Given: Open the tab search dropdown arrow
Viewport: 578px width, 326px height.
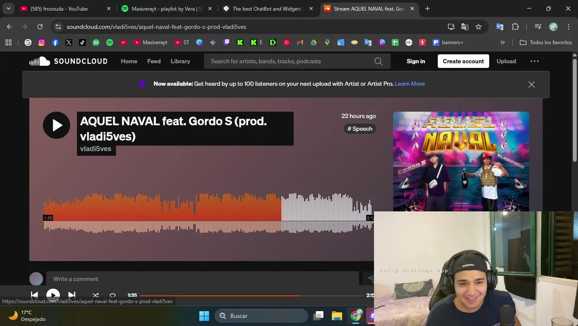Looking at the screenshot, I should tap(8, 9).
